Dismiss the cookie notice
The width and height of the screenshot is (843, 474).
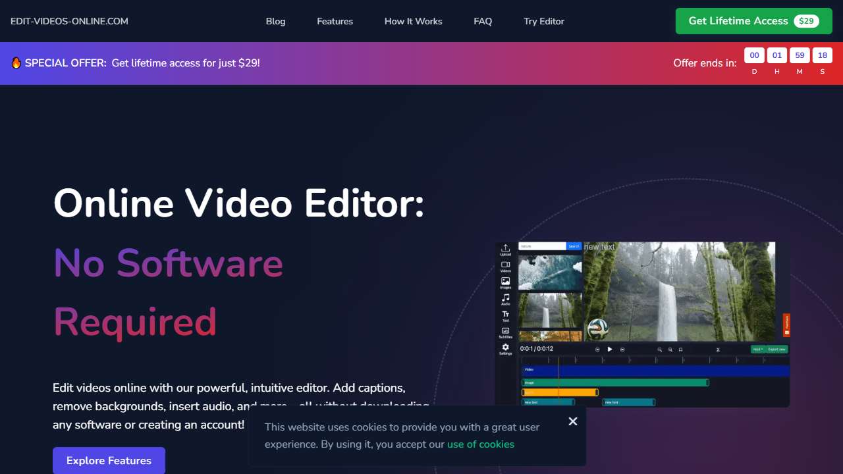click(x=572, y=421)
